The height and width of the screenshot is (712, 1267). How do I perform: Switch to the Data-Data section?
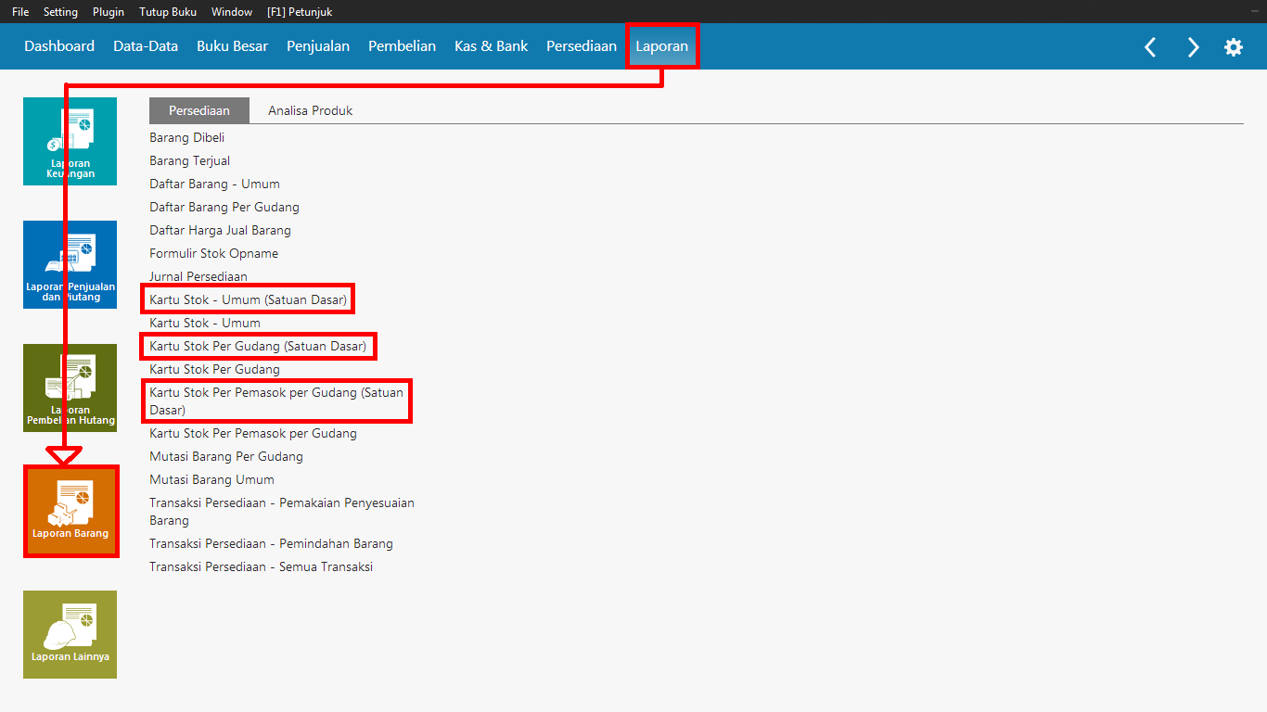coord(146,46)
